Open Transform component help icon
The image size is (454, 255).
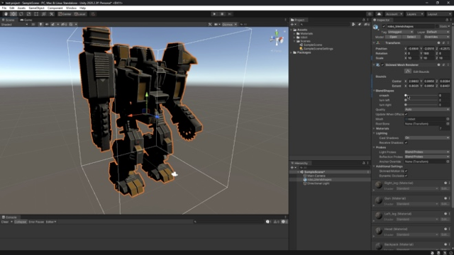click(x=438, y=42)
